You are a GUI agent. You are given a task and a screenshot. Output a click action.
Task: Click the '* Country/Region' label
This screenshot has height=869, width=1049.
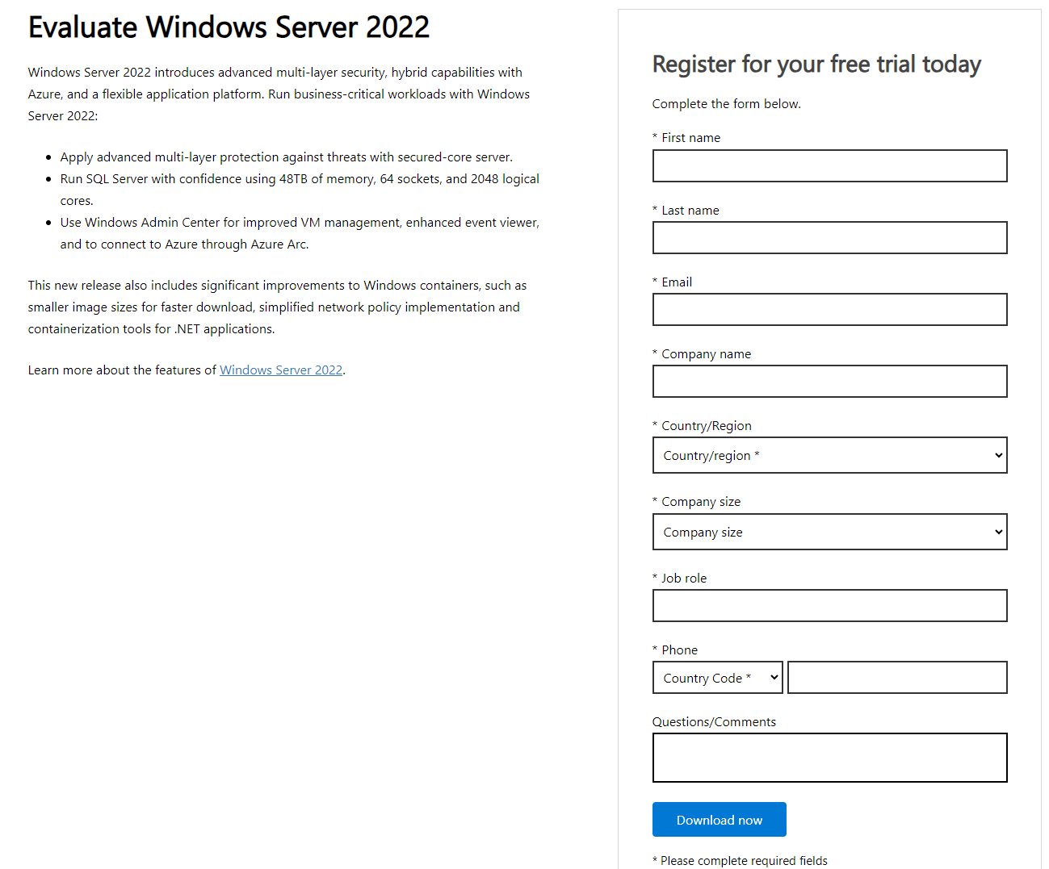(x=702, y=426)
